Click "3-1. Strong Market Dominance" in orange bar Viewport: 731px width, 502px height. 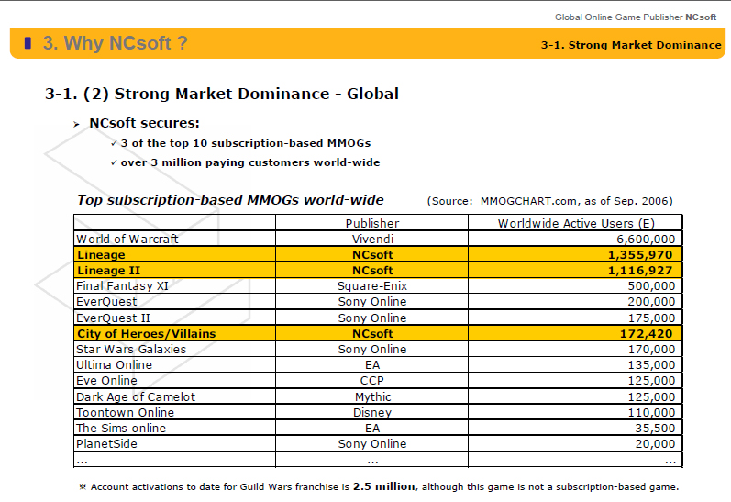click(630, 44)
